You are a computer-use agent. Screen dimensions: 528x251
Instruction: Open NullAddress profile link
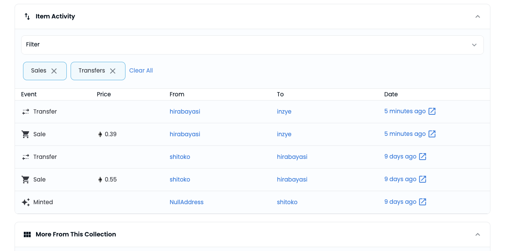point(186,202)
